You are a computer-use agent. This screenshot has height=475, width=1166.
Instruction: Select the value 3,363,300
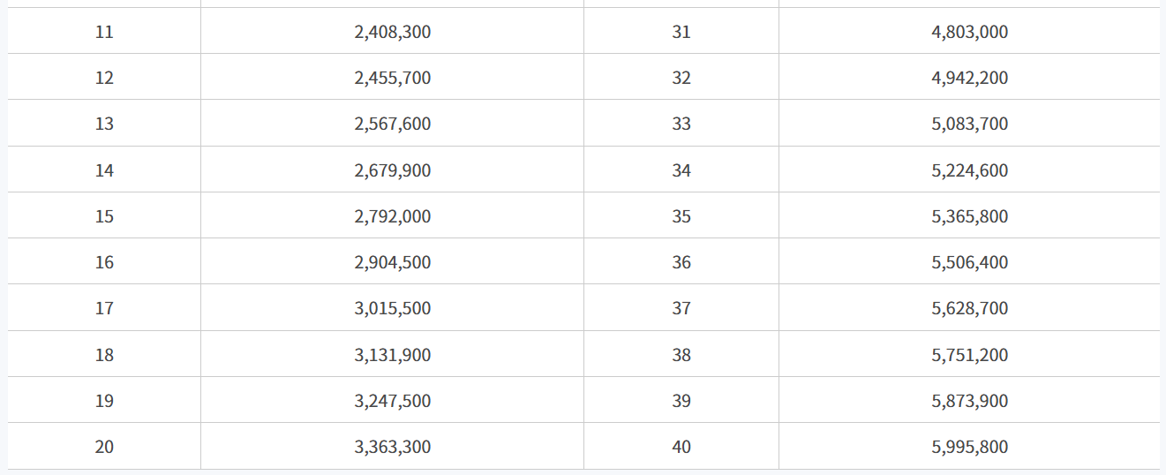[393, 447]
